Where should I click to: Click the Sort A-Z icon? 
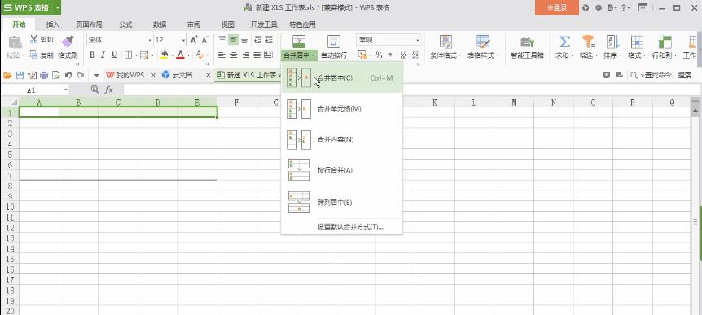click(612, 42)
